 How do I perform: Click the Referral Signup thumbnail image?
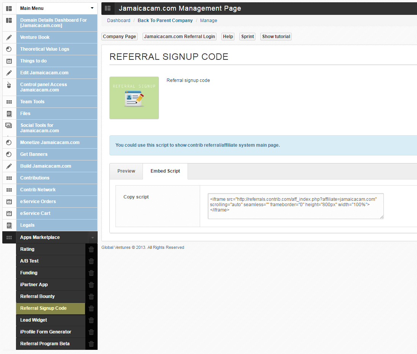[x=134, y=98]
